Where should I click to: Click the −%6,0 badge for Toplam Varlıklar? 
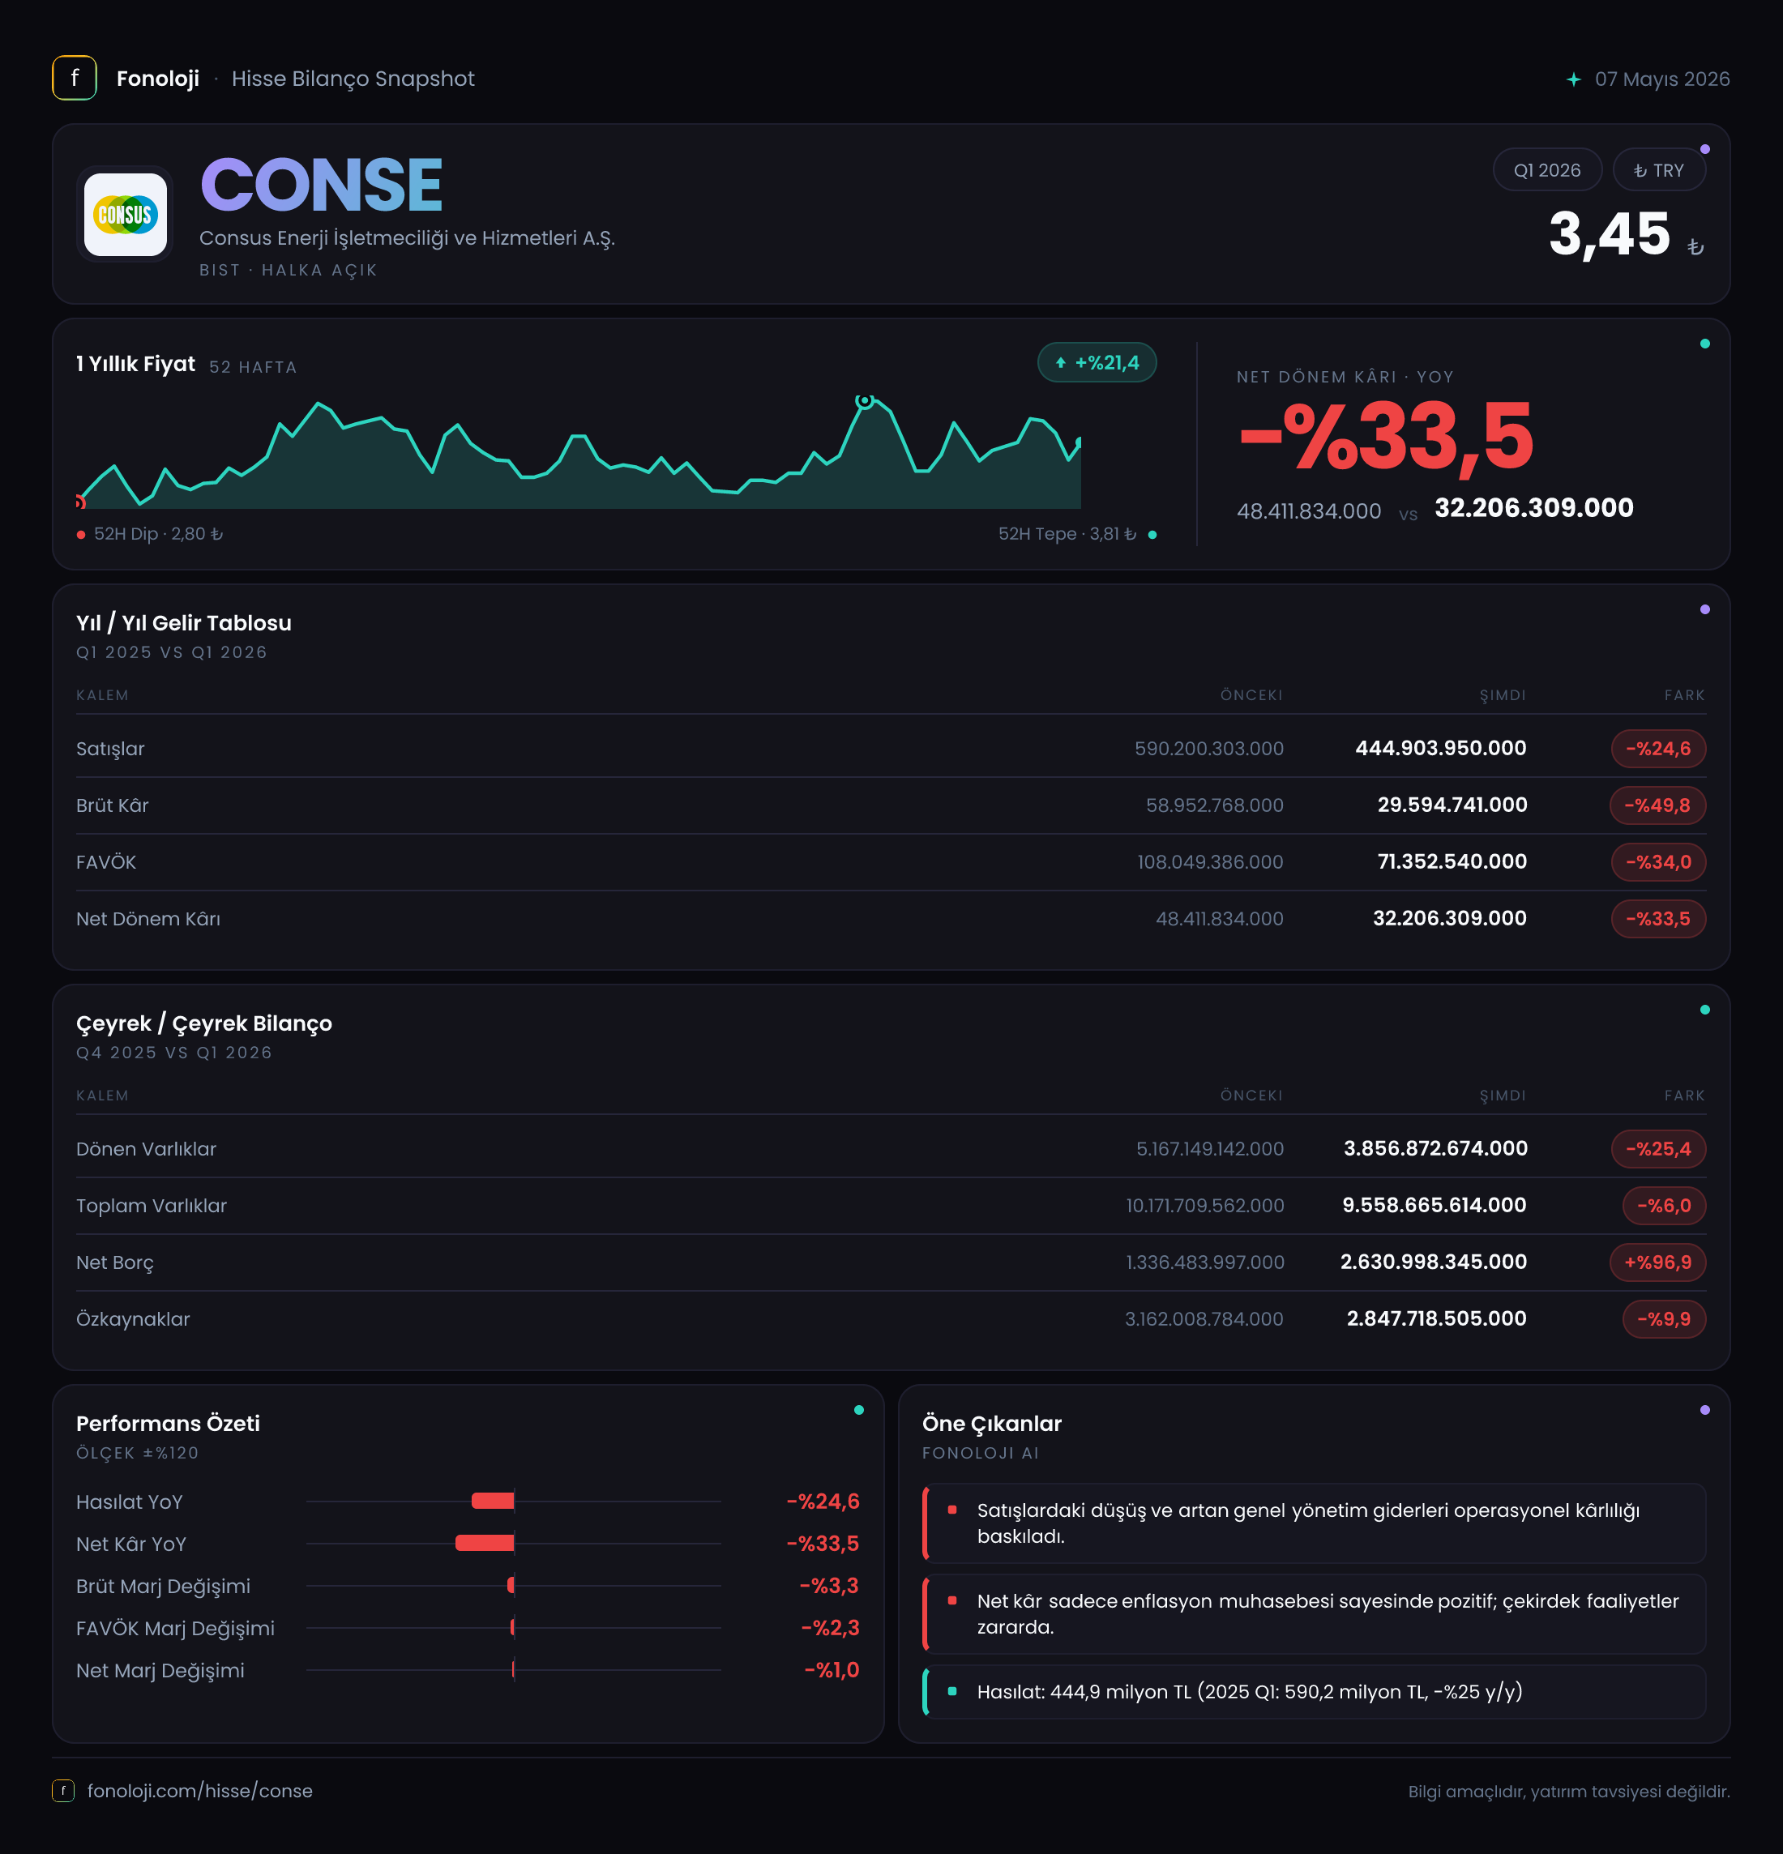click(x=1663, y=1205)
